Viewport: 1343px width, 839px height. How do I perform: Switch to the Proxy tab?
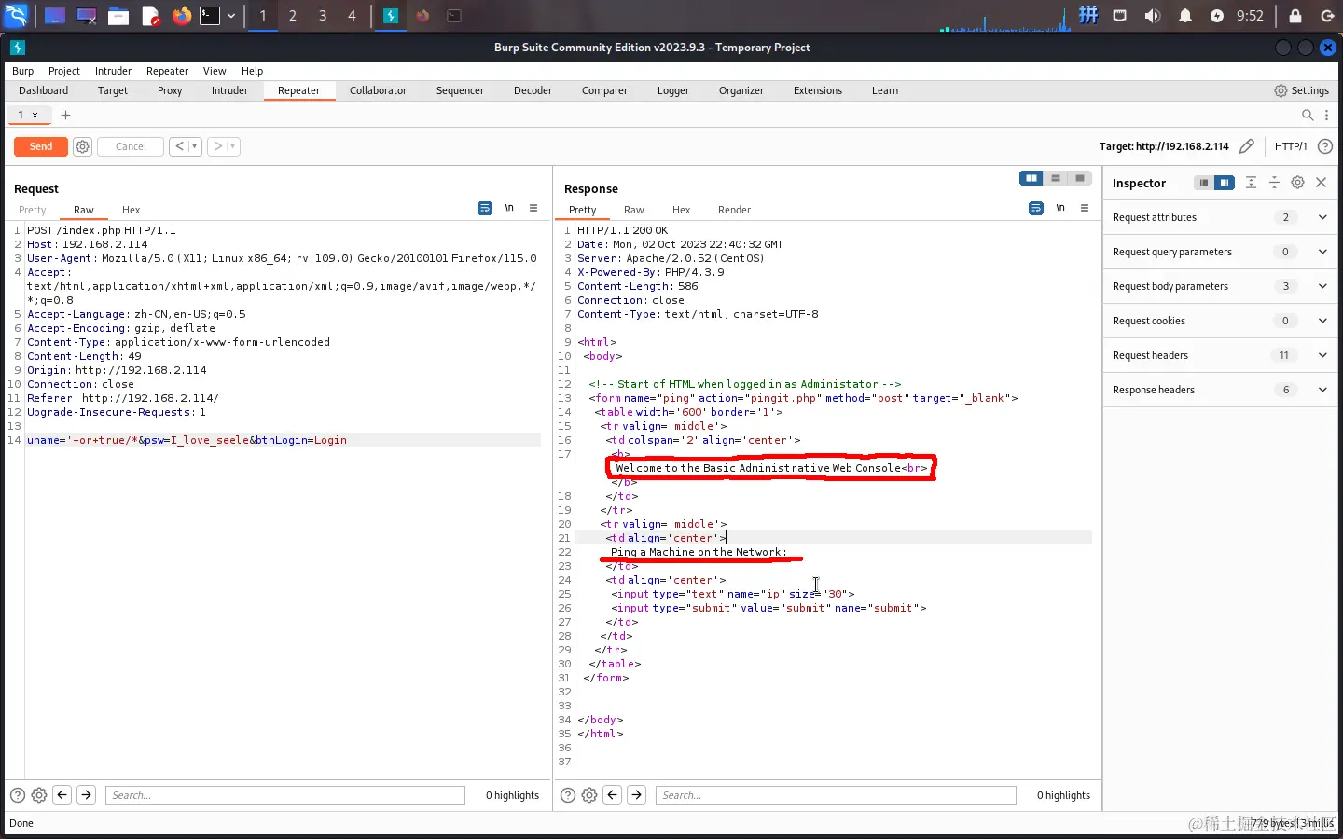click(x=170, y=90)
